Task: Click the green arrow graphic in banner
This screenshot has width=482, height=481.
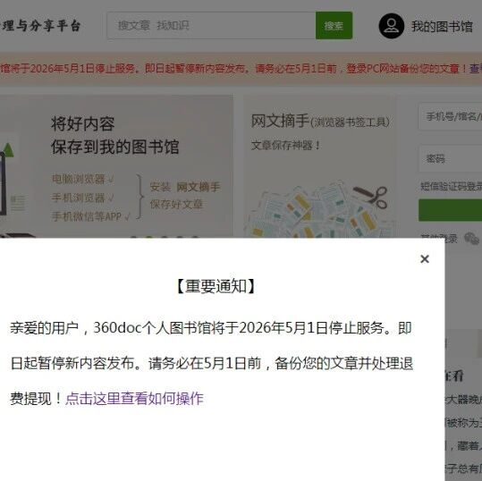Action: [x=8, y=150]
